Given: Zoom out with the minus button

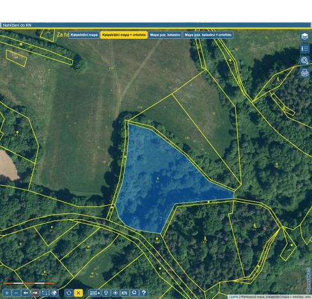Looking at the screenshot, I should point(17,293).
